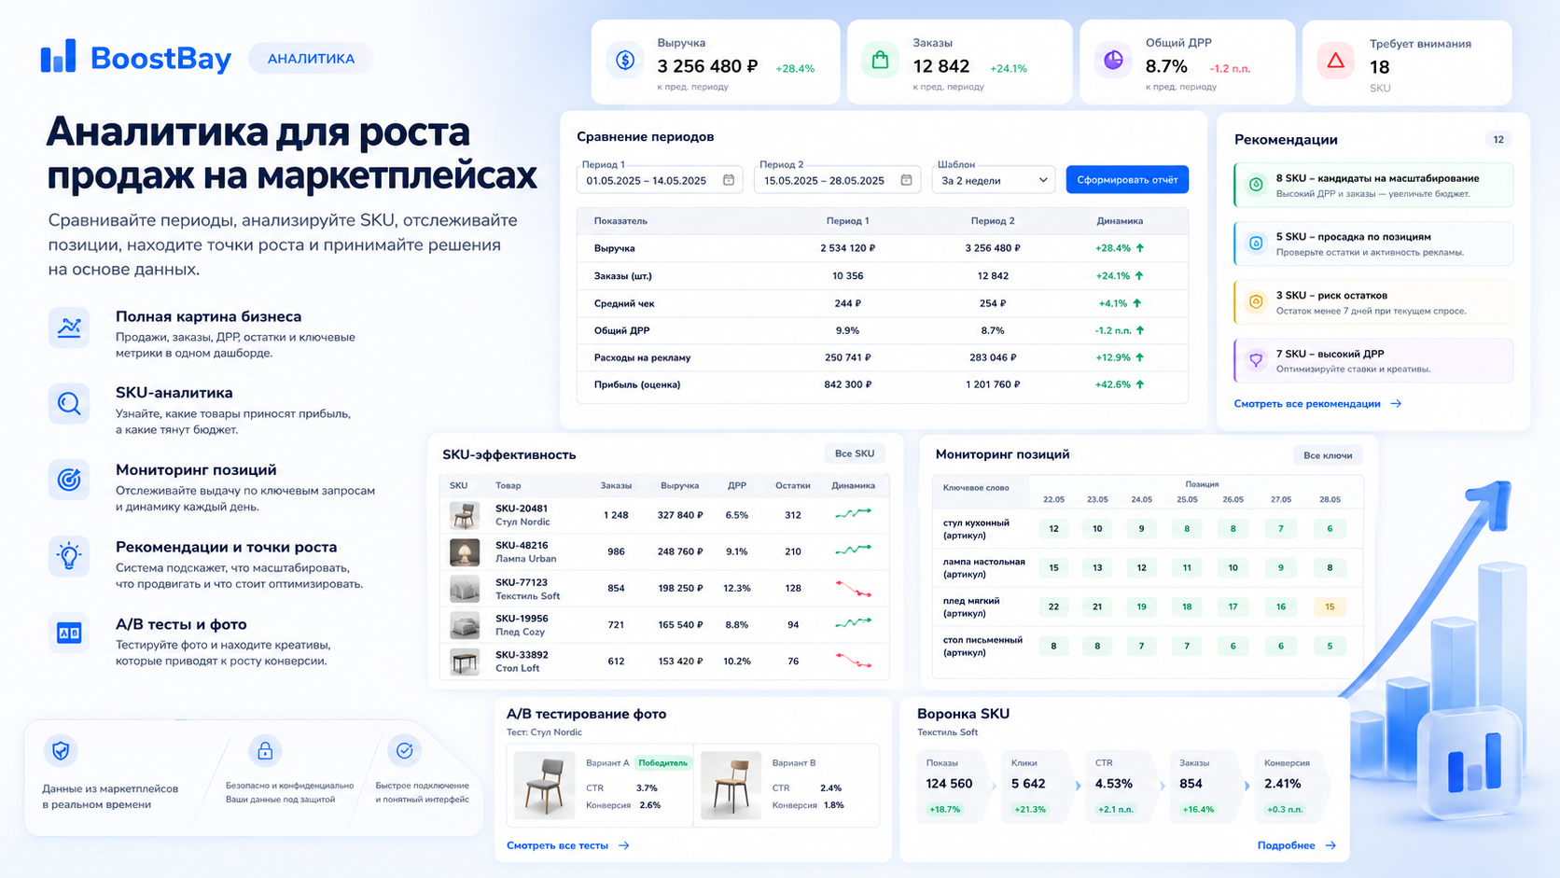
Task: Click the pie chart icon in Общий ДРР card
Action: point(1113,61)
